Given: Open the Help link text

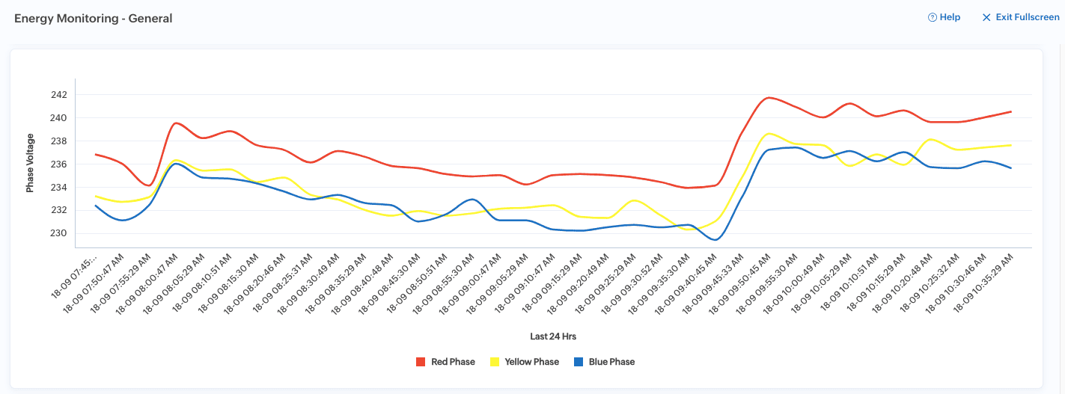Looking at the screenshot, I should (x=950, y=17).
